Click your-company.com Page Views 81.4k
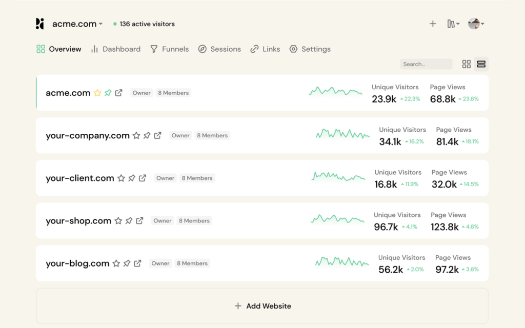This screenshot has height=328, width=525. [447, 141]
